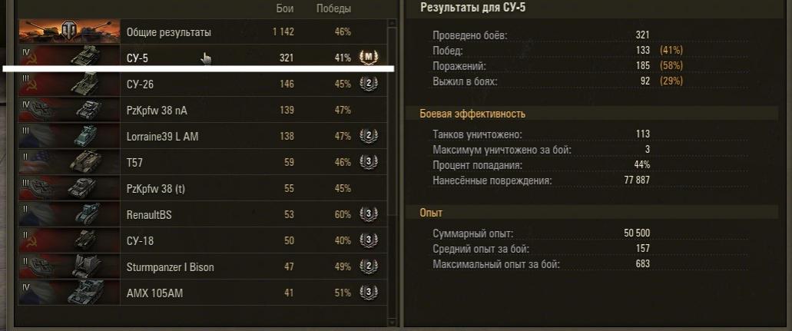Image resolution: width=792 pixels, height=331 pixels.
Task: Click the RenaultBS tank name
Action: (149, 214)
